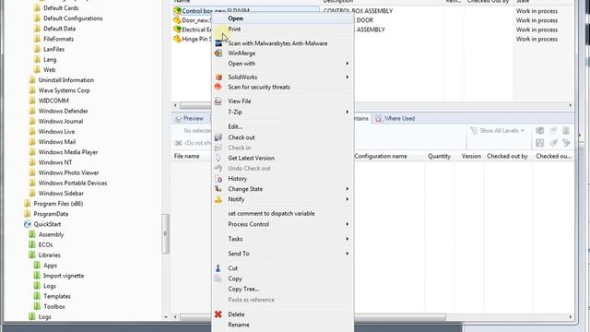Screen dimensions: 590x332
Task: Select the Toolbox folder
Action: (x=54, y=306)
